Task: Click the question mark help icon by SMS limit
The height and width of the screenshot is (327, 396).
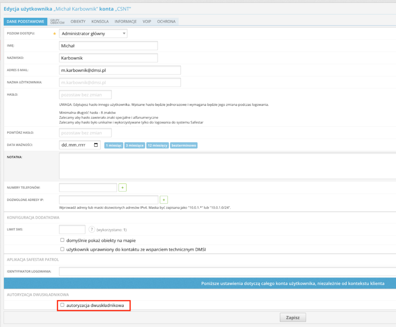Action: [92, 229]
